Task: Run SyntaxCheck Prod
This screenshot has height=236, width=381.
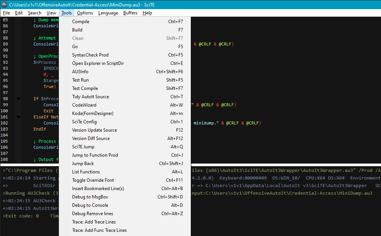Action: click(x=125, y=55)
